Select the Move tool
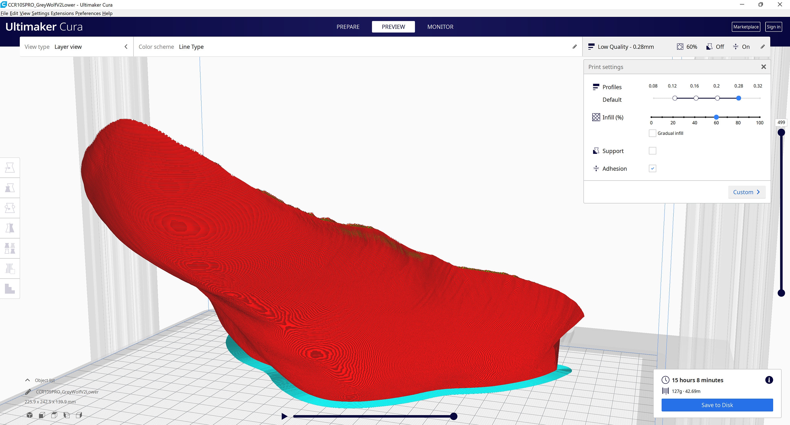 click(10, 168)
